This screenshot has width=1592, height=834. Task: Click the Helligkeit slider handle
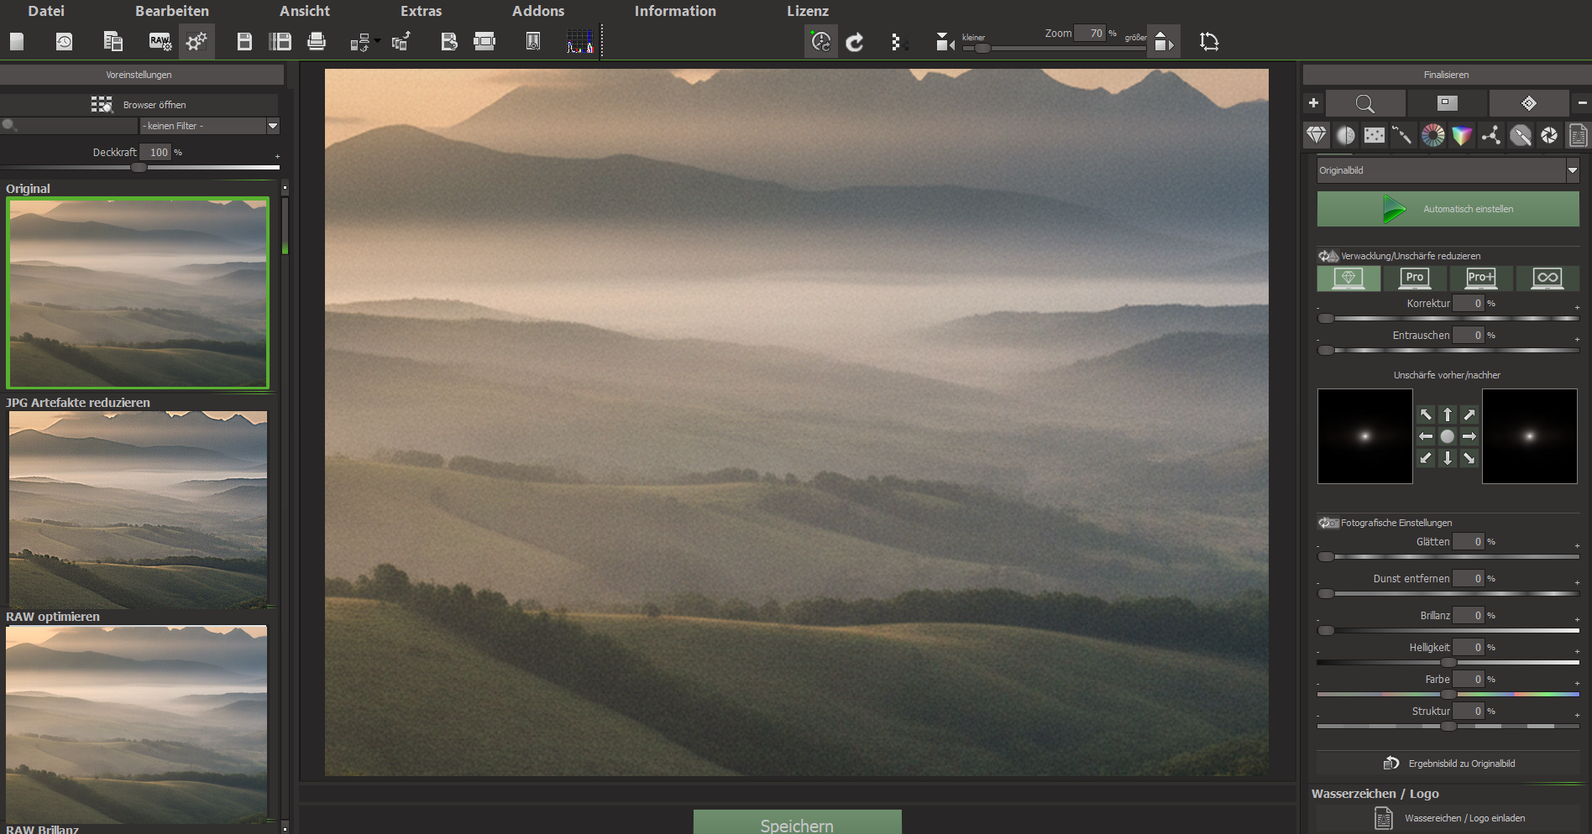point(1448,663)
